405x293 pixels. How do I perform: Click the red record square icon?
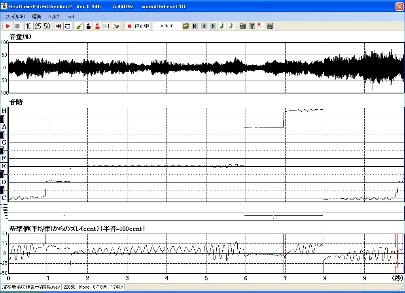(x=129, y=26)
